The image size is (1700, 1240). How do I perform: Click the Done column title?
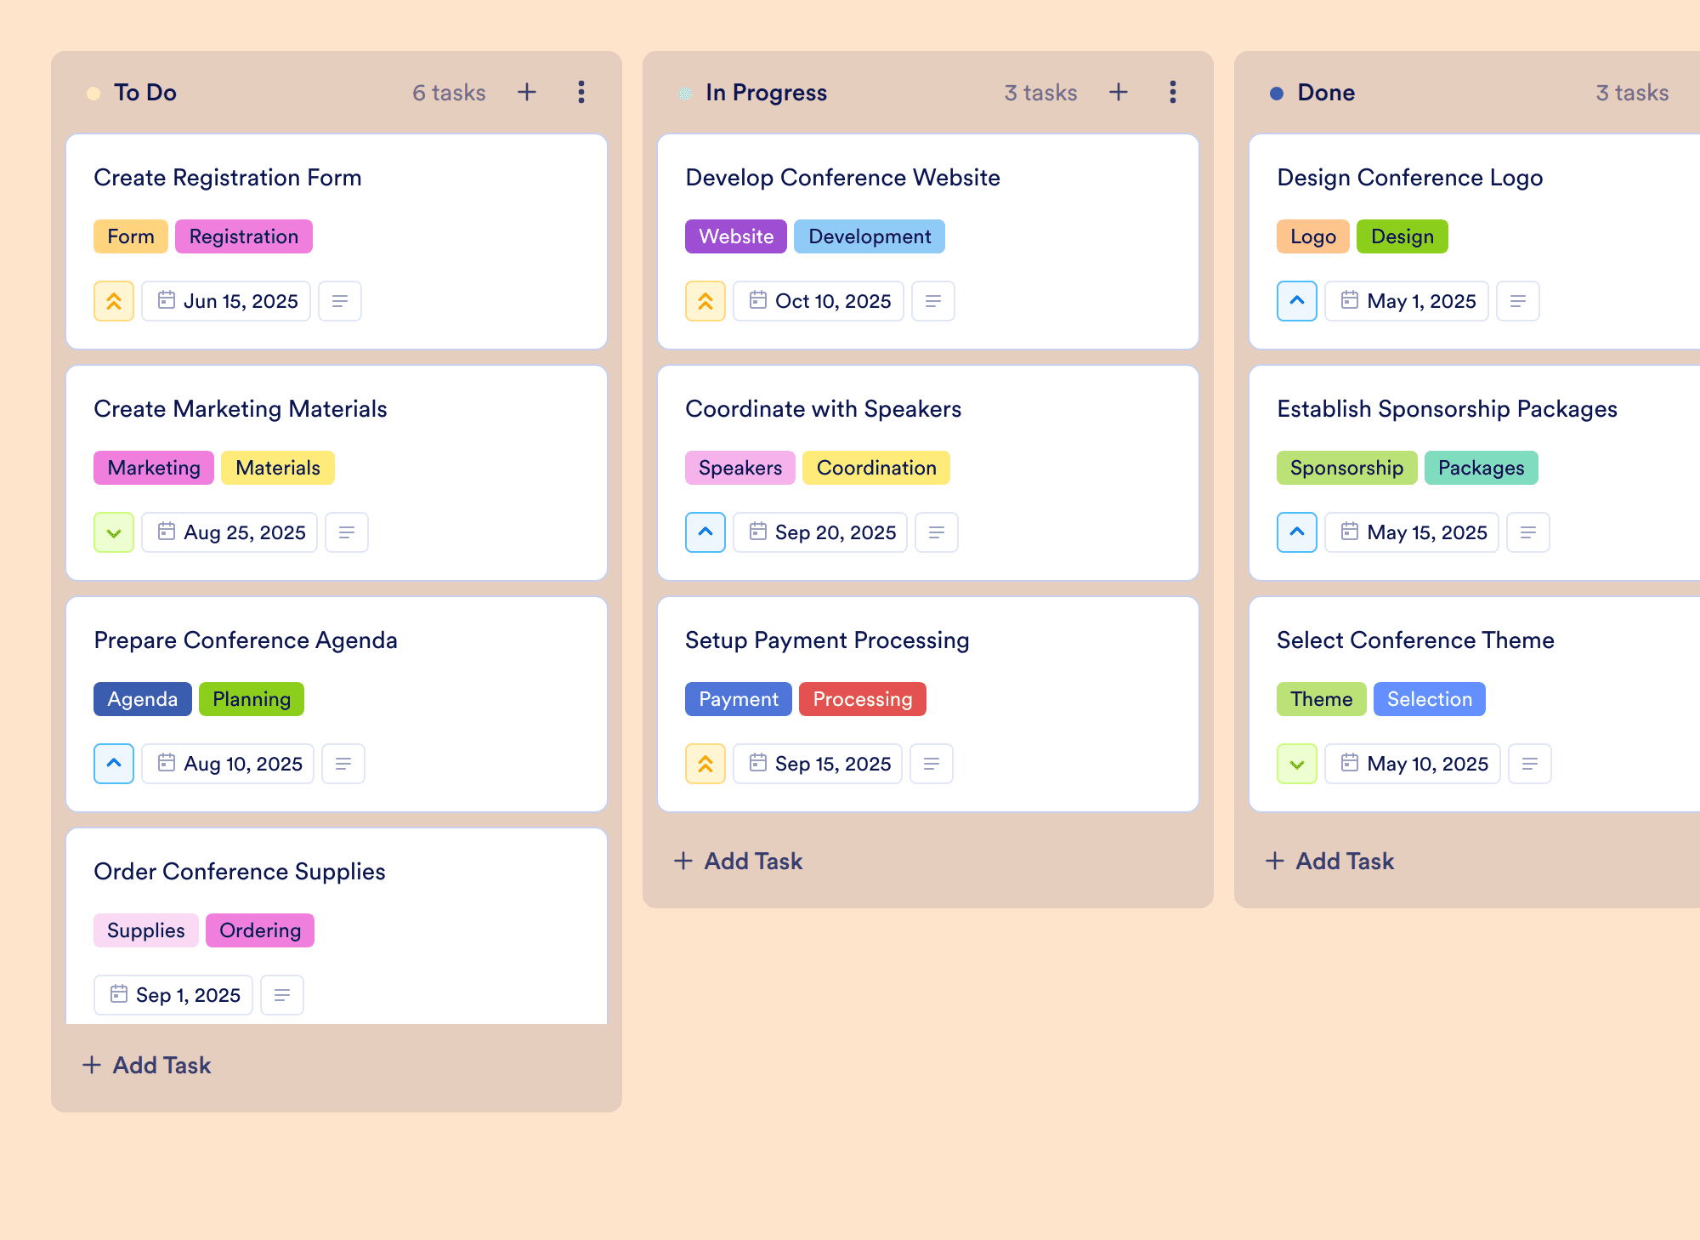click(x=1326, y=93)
